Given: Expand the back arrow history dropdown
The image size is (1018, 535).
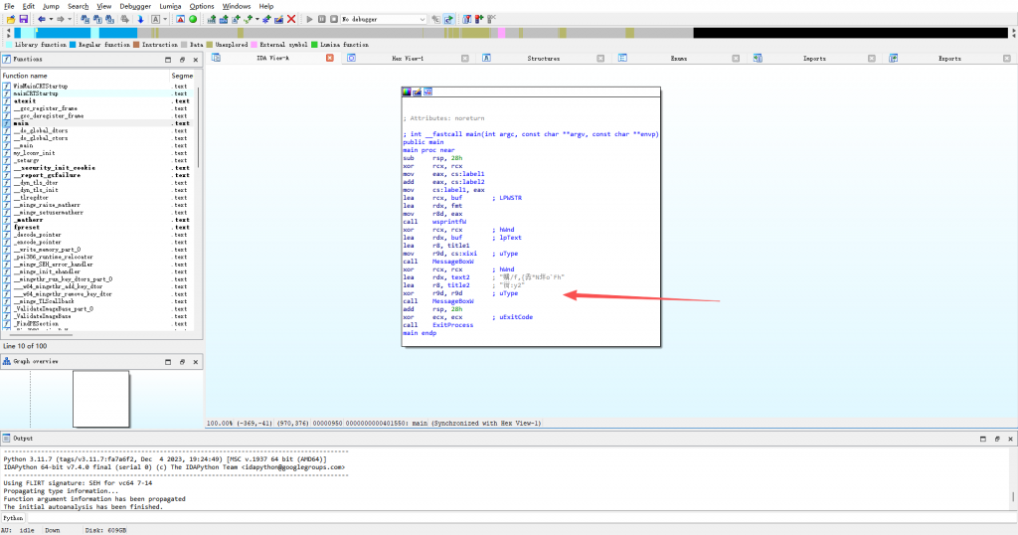Looking at the screenshot, I should tap(51, 19).
